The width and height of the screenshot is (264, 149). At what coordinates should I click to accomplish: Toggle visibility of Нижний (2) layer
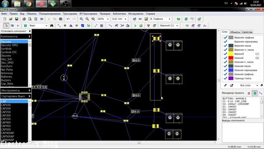coord(225,58)
